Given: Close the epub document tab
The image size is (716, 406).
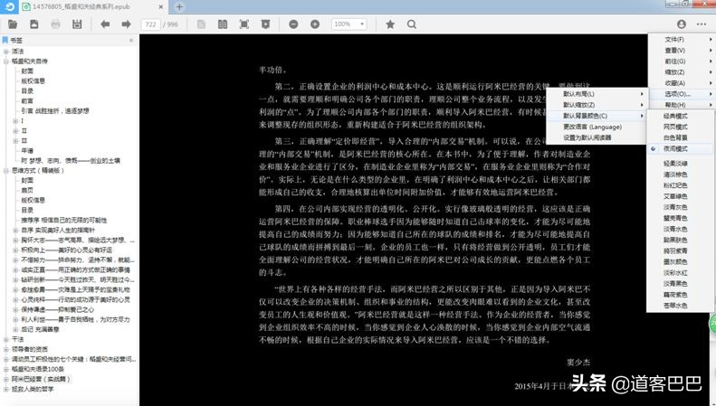Looking at the screenshot, I should tap(161, 7).
